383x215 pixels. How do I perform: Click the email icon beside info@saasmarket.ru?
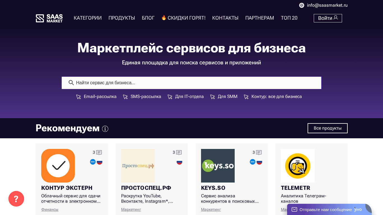[302, 5]
